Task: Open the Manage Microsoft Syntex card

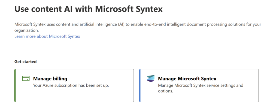Action: click(x=199, y=86)
